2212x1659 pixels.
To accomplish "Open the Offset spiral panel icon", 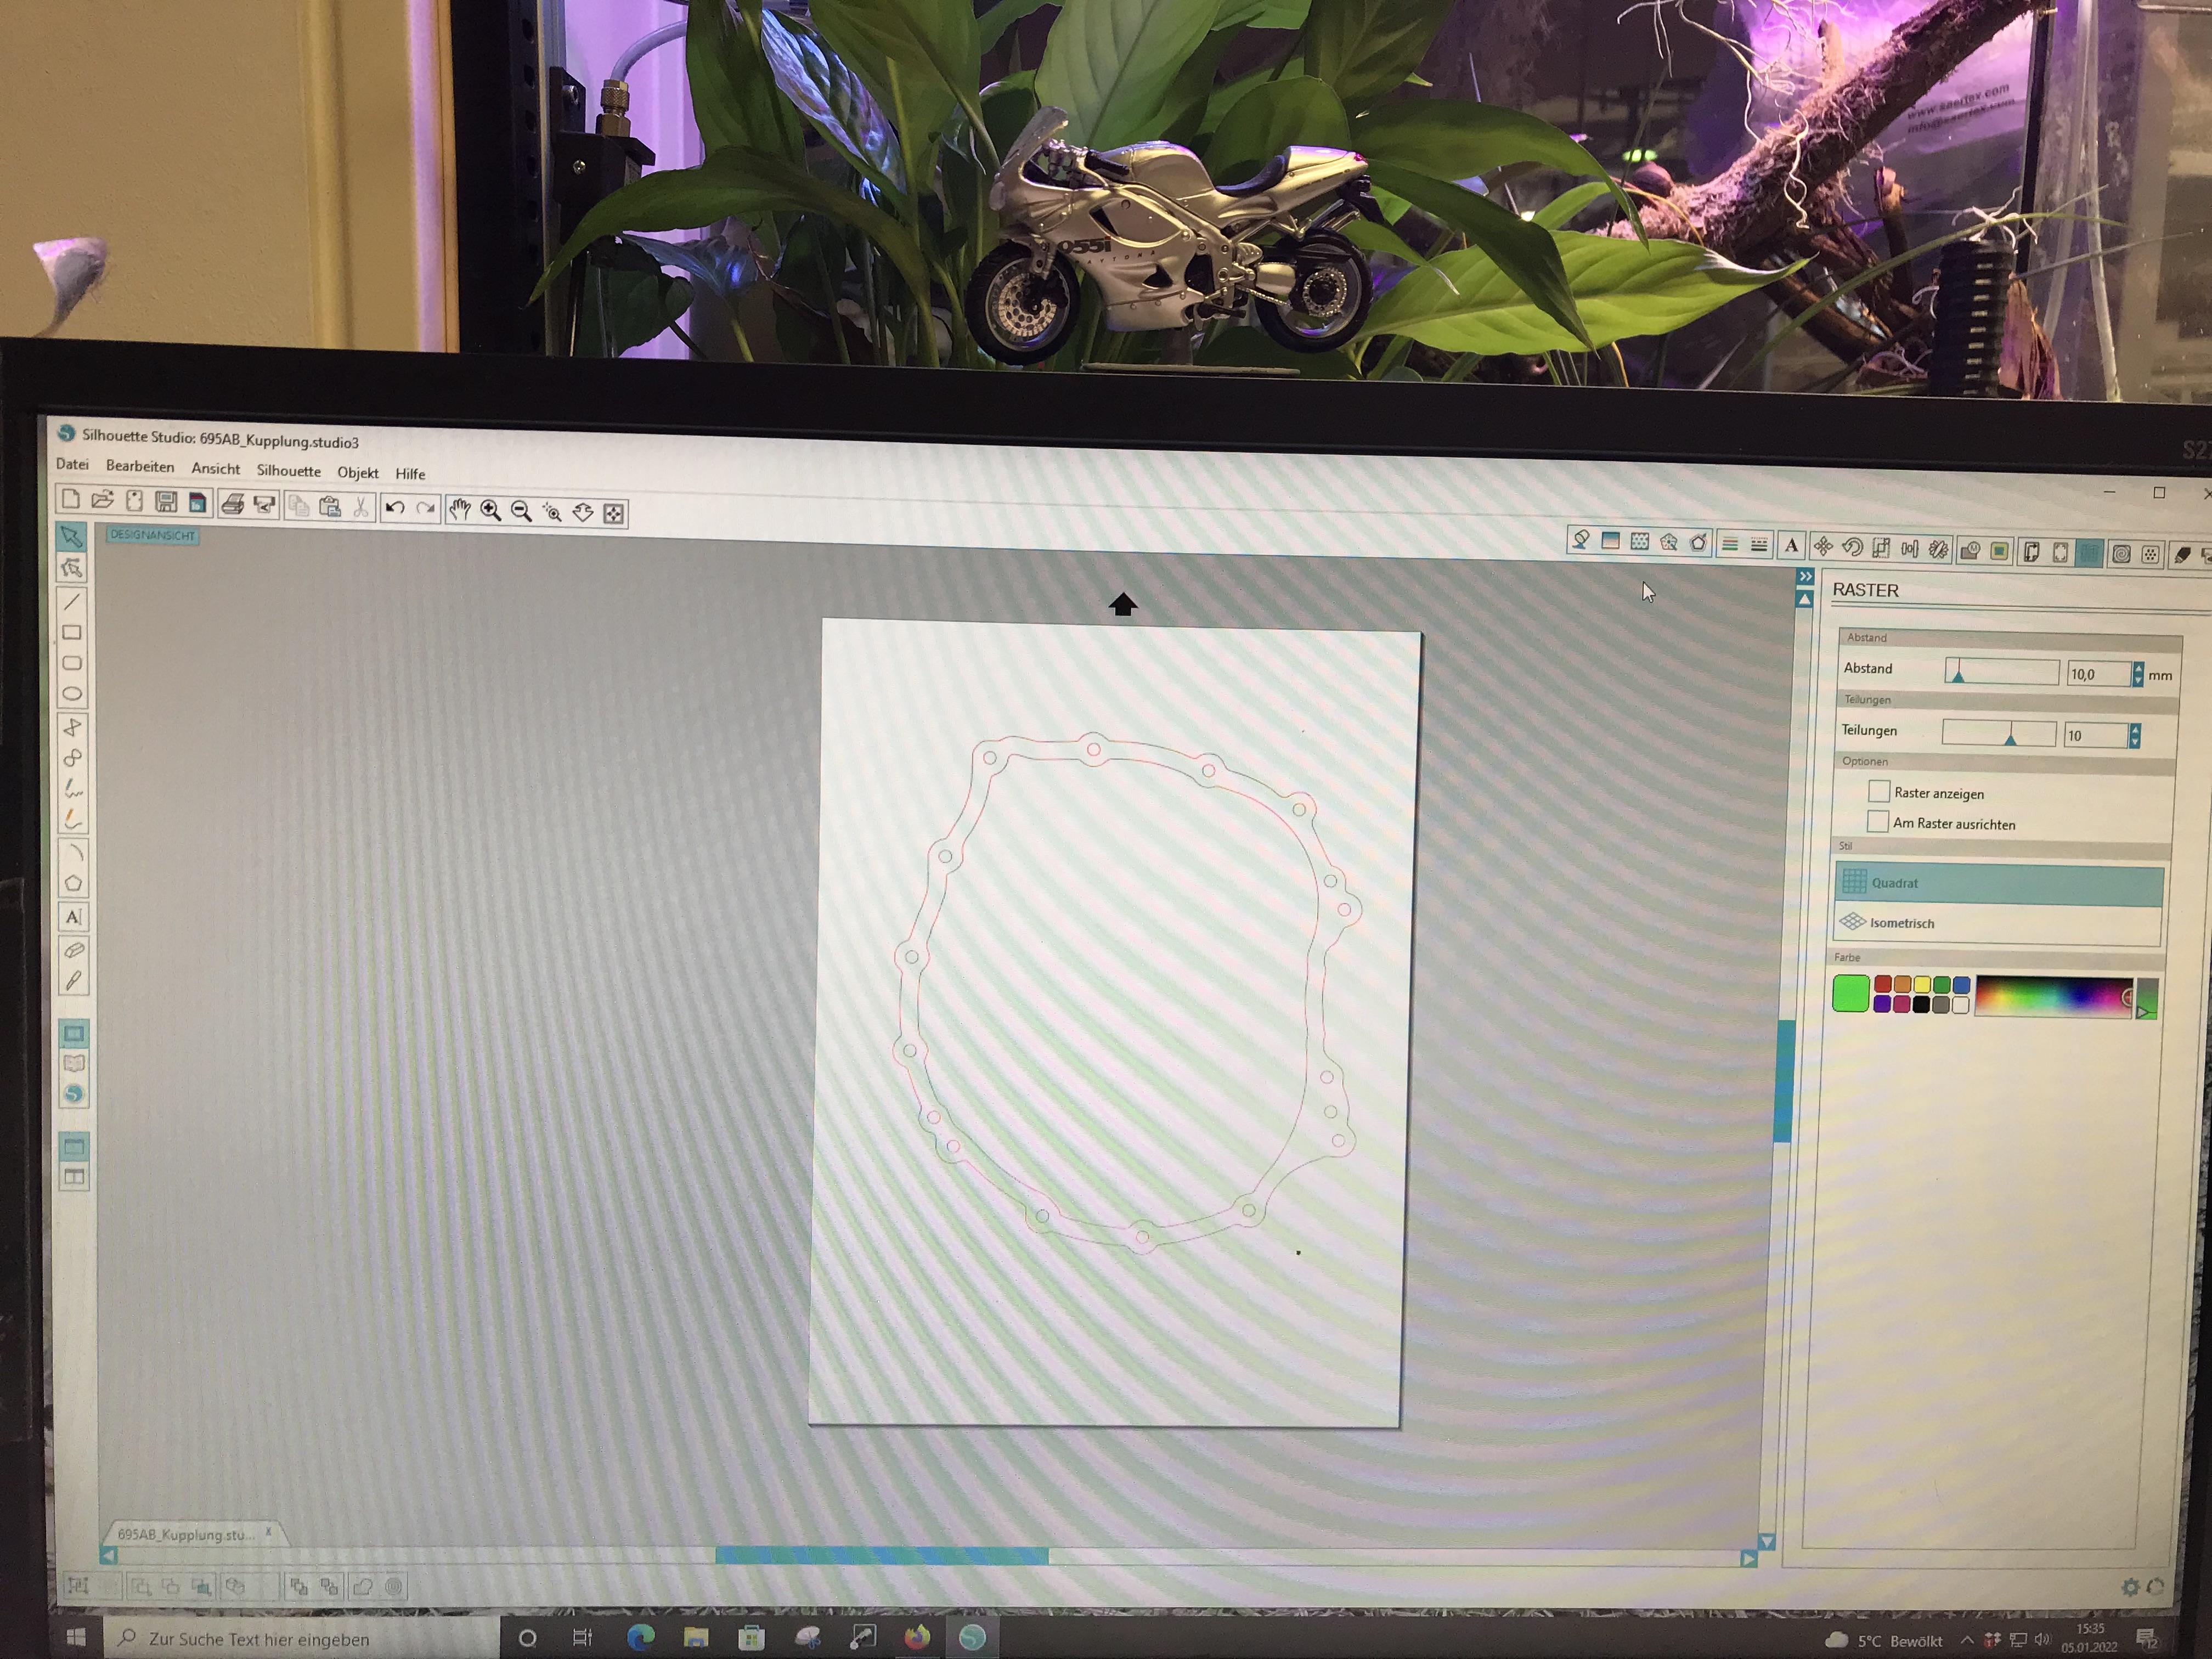I will [2121, 553].
